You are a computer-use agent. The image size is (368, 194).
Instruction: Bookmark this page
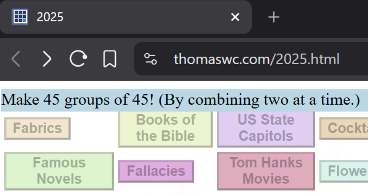[109, 59]
